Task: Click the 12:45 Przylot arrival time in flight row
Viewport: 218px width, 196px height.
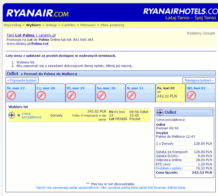Action: point(135,117)
